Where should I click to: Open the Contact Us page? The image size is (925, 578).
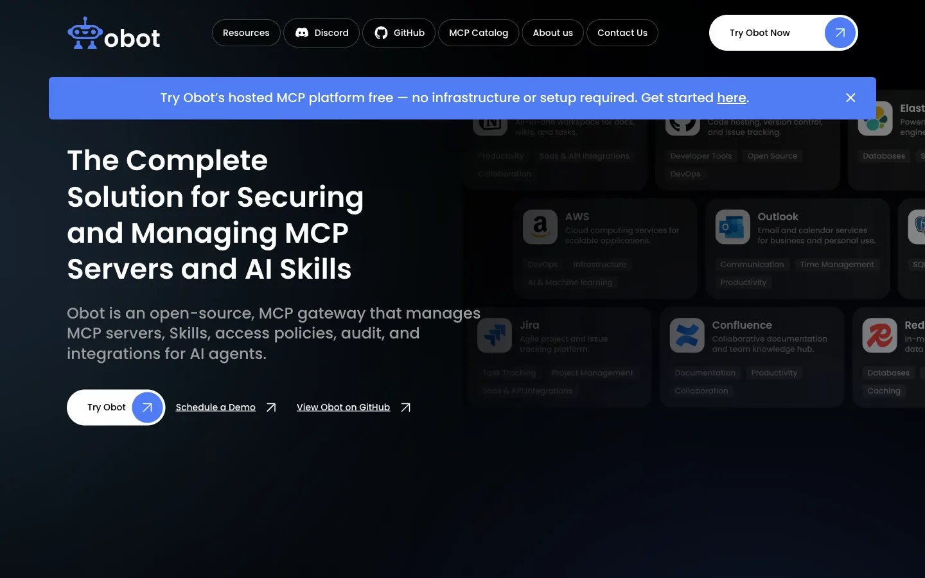[x=622, y=33]
